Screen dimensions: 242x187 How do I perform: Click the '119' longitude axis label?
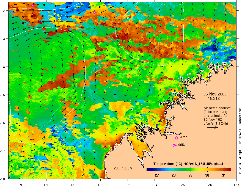pos(19,185)
